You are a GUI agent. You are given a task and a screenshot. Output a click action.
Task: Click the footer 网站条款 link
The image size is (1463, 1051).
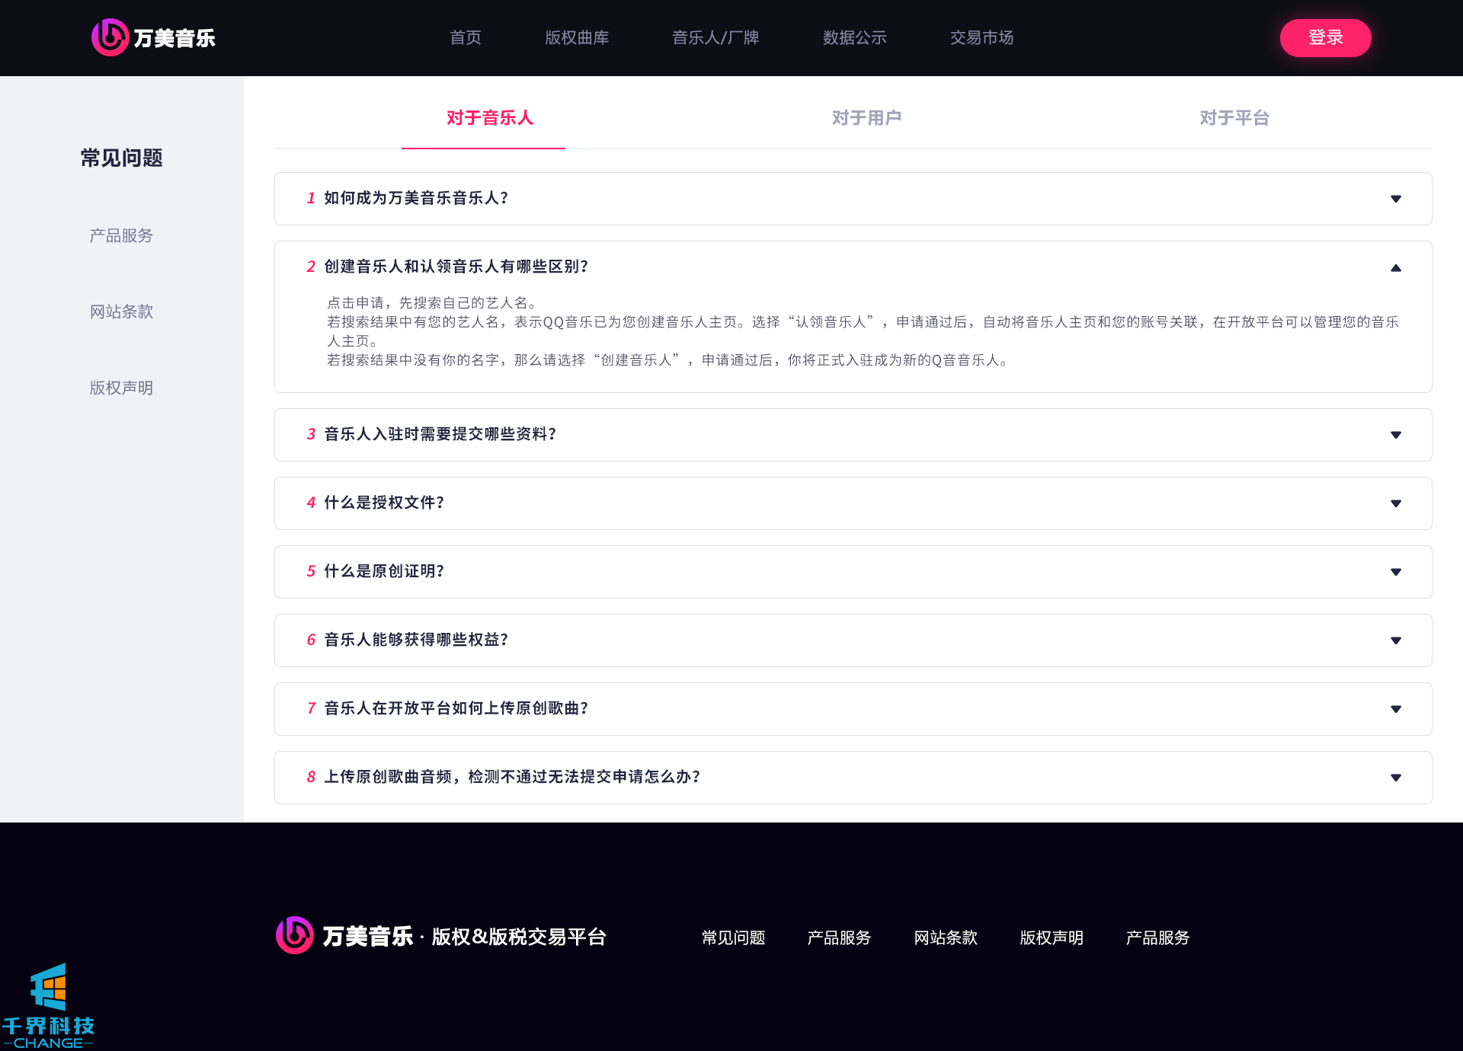[945, 938]
